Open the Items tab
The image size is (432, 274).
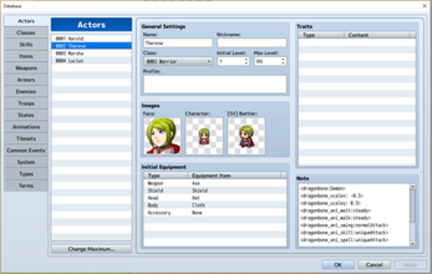click(x=26, y=56)
